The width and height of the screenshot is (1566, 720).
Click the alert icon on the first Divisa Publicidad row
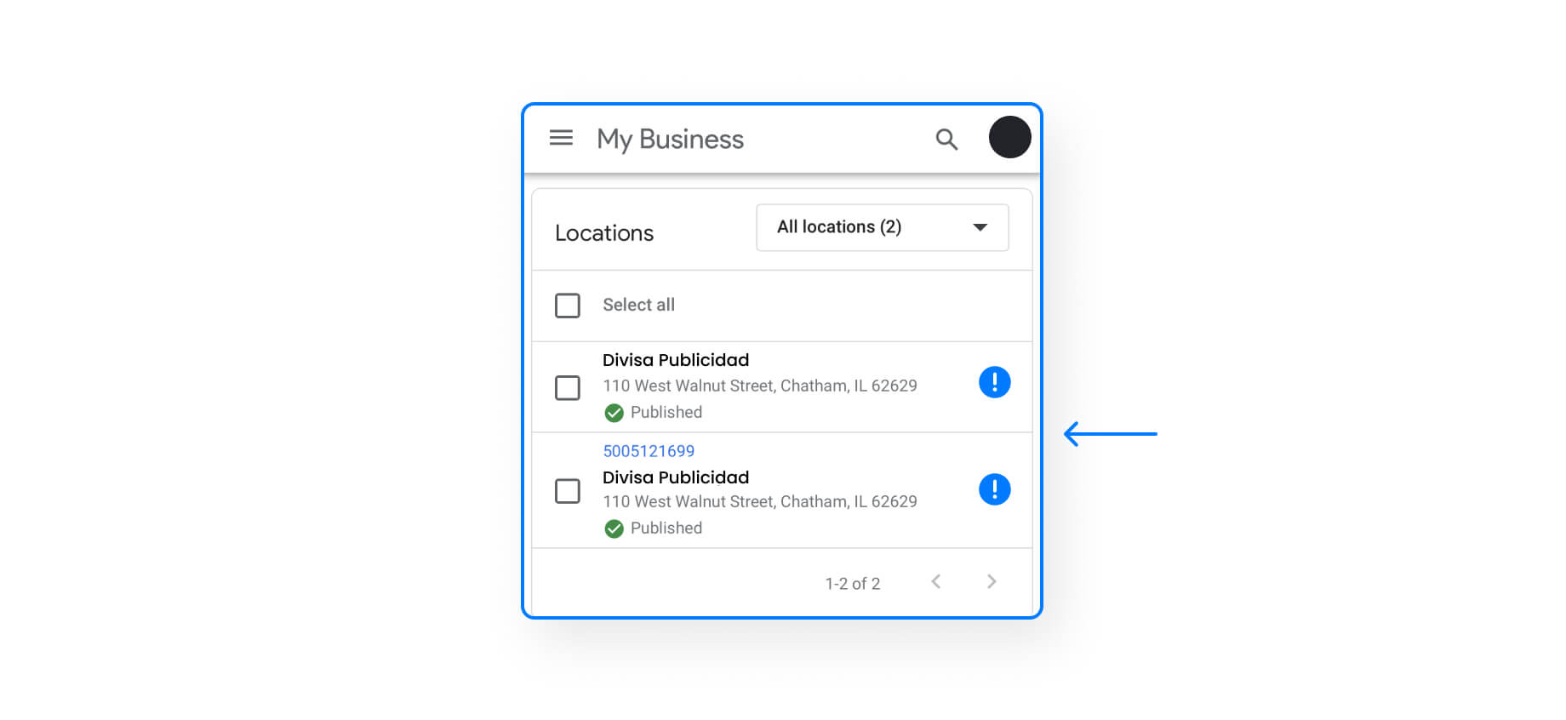[x=994, y=382]
